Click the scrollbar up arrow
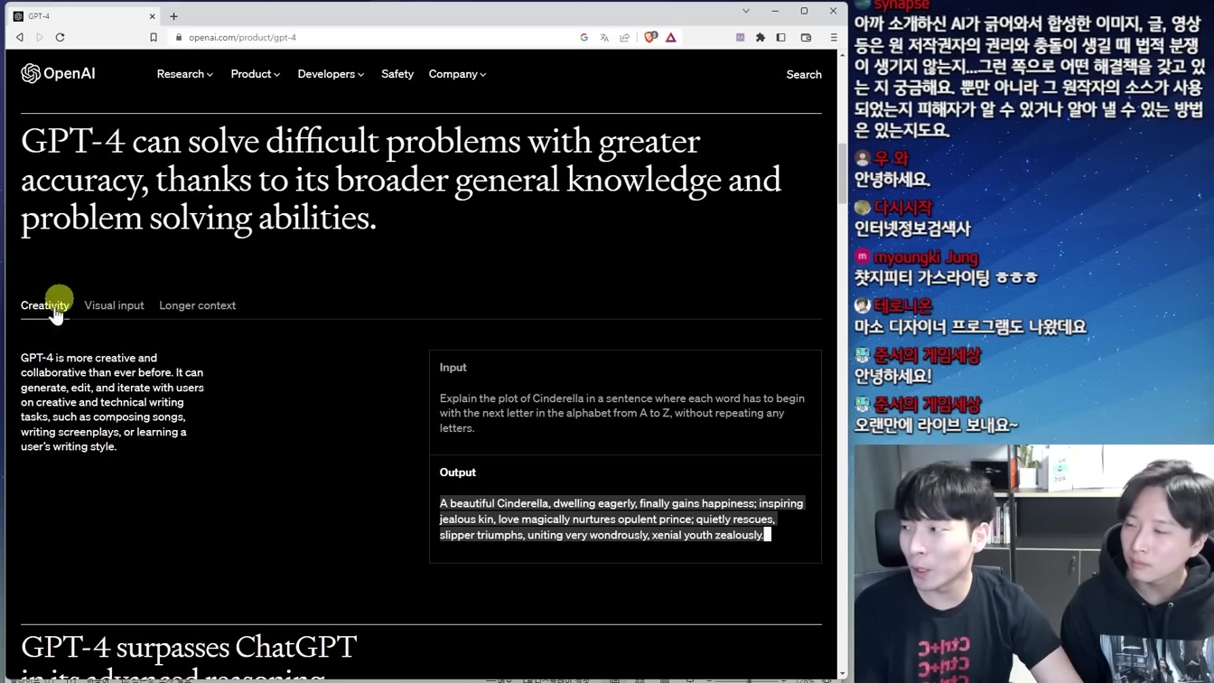 [x=843, y=55]
